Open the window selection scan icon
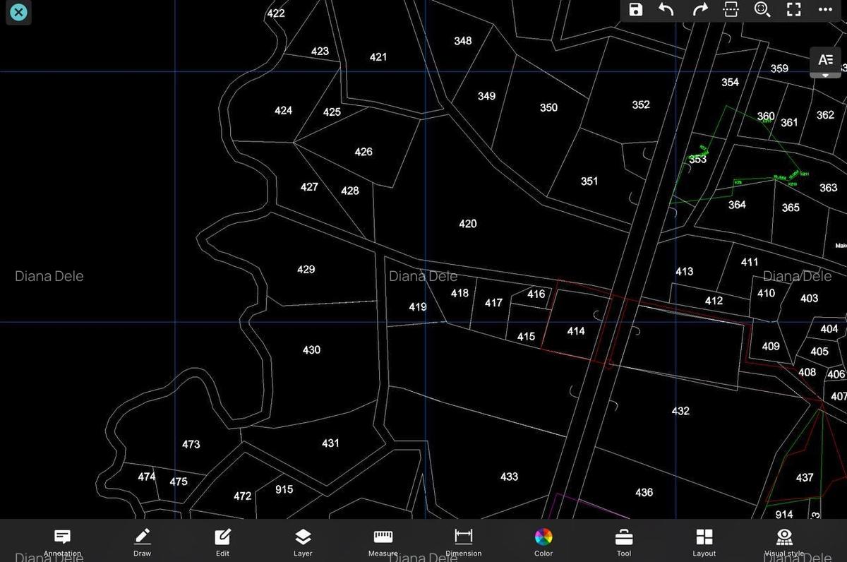847x562 pixels. click(731, 10)
